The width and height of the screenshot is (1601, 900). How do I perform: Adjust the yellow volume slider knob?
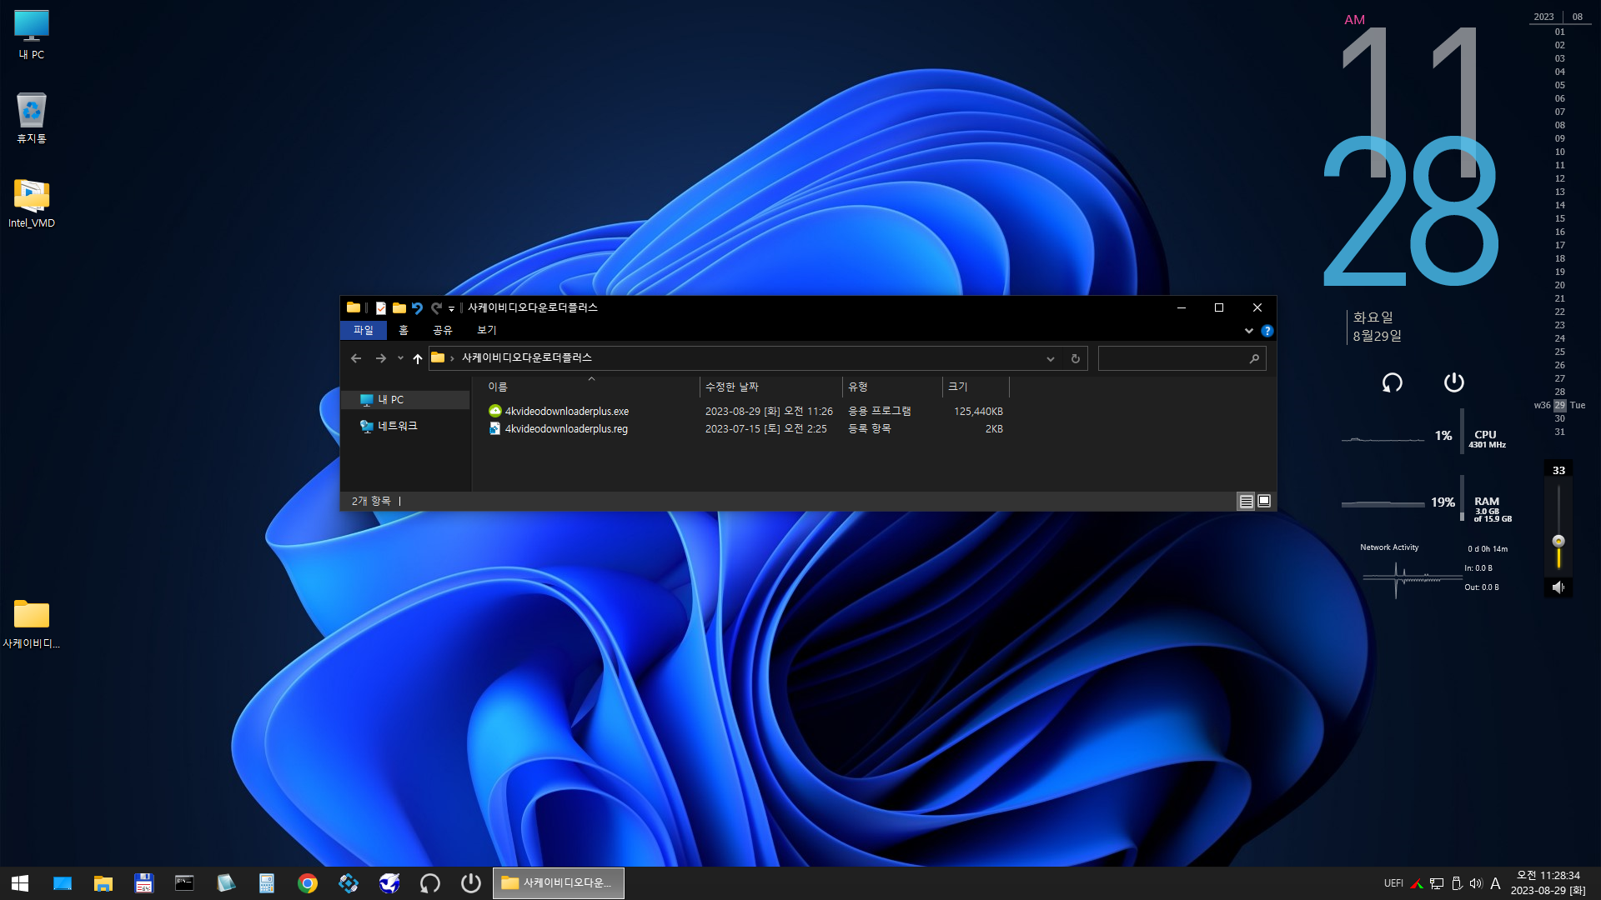(x=1558, y=542)
